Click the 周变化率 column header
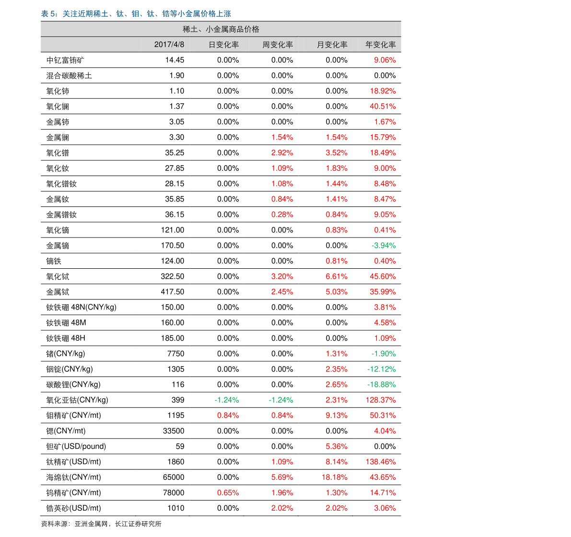Viewport: 571px width, 537px height. click(278, 45)
